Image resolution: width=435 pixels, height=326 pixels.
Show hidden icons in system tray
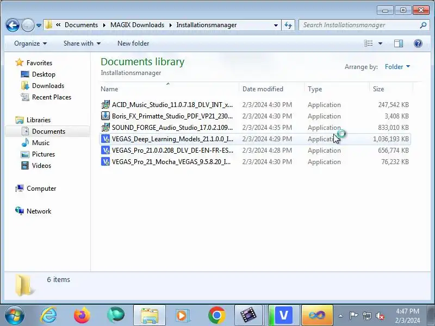(x=341, y=316)
